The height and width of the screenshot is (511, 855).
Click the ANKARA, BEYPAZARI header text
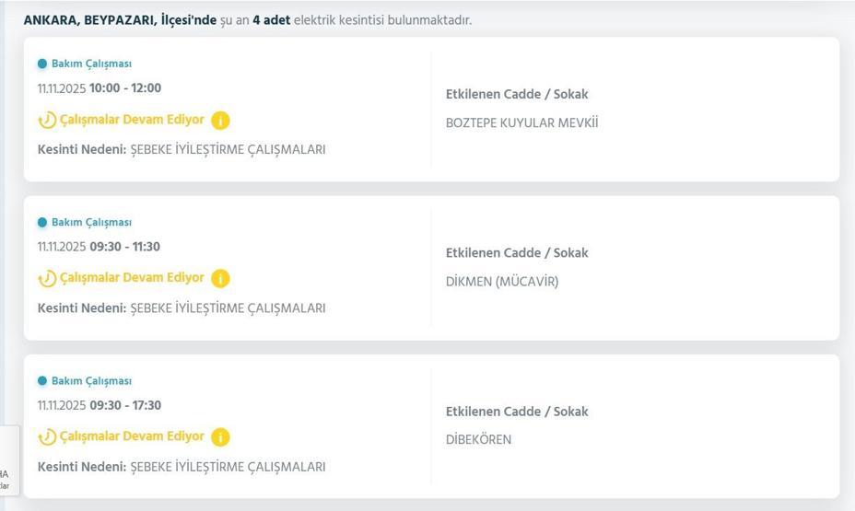pos(120,19)
